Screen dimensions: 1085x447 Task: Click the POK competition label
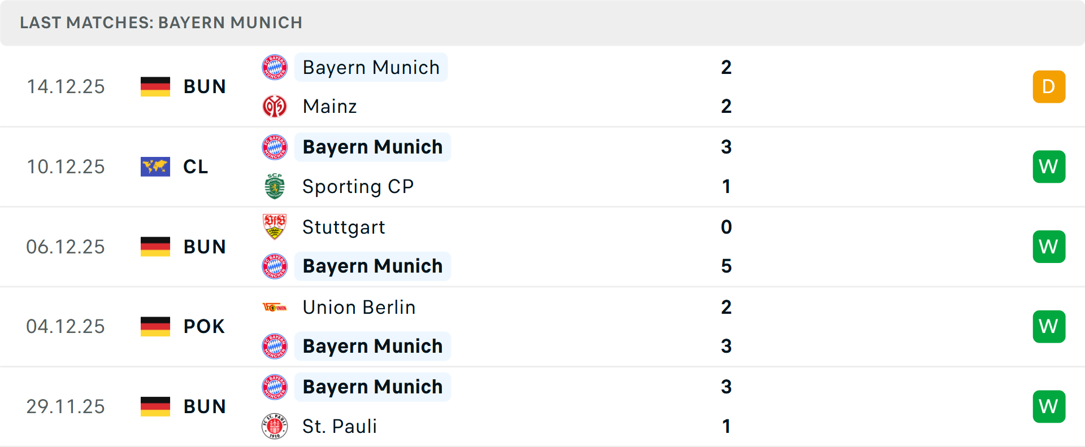coord(204,326)
